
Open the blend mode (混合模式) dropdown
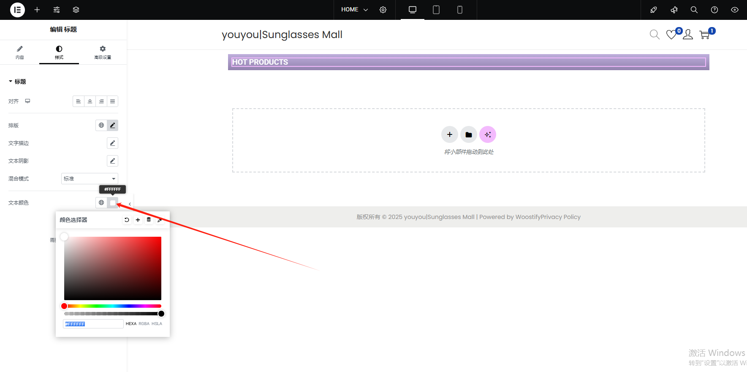90,179
